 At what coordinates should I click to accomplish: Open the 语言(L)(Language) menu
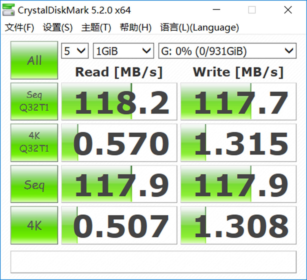click(199, 27)
